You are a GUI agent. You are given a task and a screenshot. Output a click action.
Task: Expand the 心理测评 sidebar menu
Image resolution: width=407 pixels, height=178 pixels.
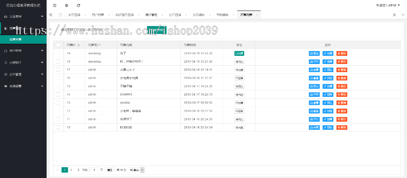24,62
